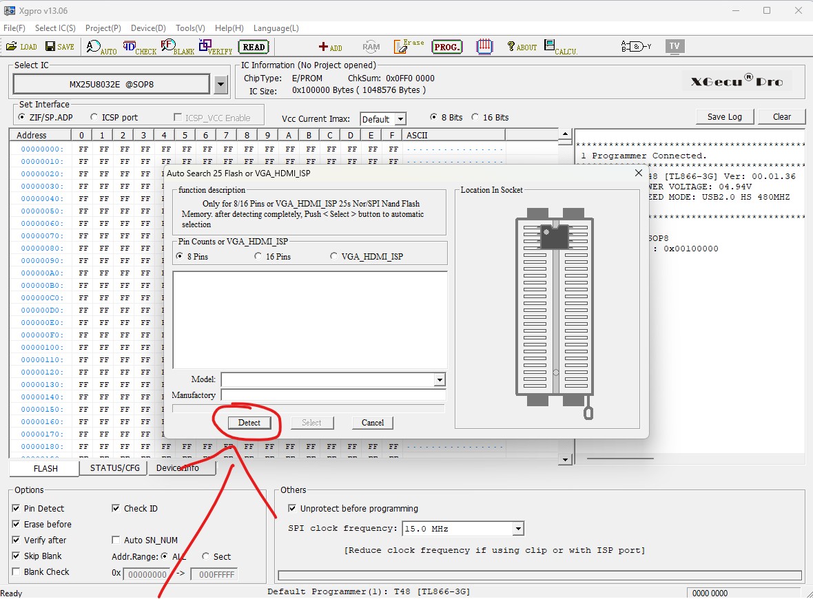
Task: Open the Model combo box in dialog
Action: [439, 380]
